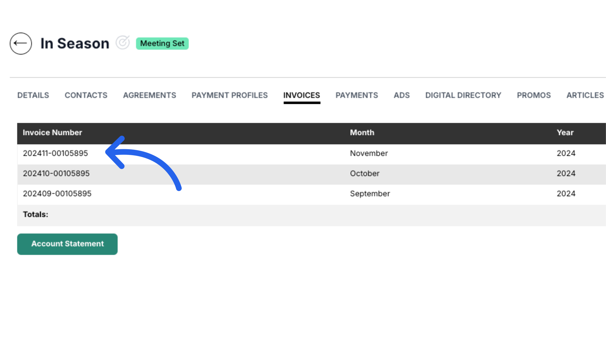Open the Contacts tab

click(x=86, y=95)
